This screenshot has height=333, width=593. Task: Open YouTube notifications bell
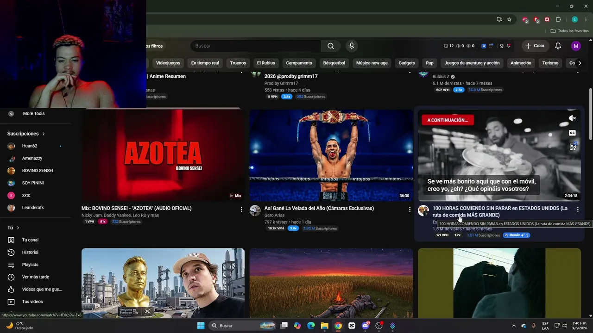(x=558, y=46)
